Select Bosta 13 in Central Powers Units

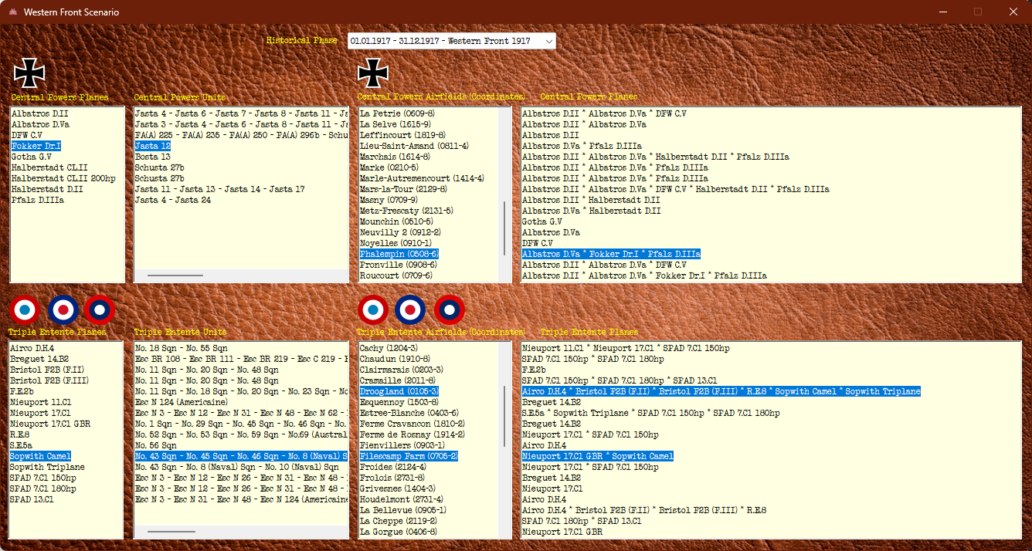[x=152, y=157]
